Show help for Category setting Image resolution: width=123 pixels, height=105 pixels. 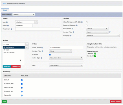(71, 36)
